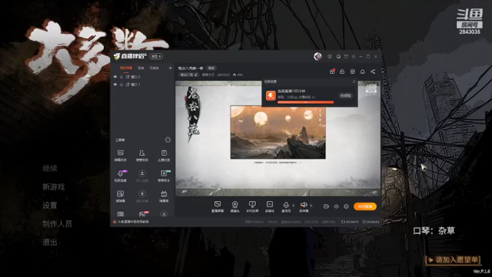Add 直播屏幕 screen capture source

coord(217,207)
